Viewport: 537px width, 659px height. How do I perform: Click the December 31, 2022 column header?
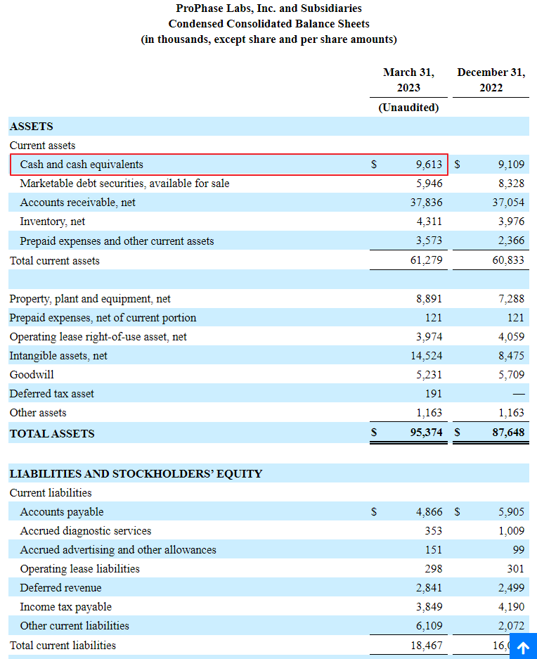[x=491, y=80]
